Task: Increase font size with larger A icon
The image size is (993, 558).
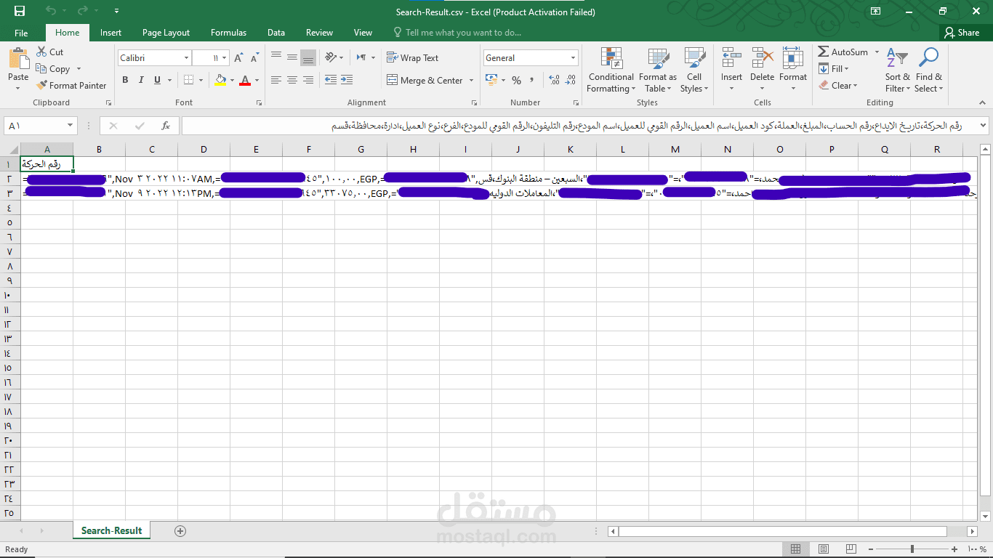Action: (240, 58)
